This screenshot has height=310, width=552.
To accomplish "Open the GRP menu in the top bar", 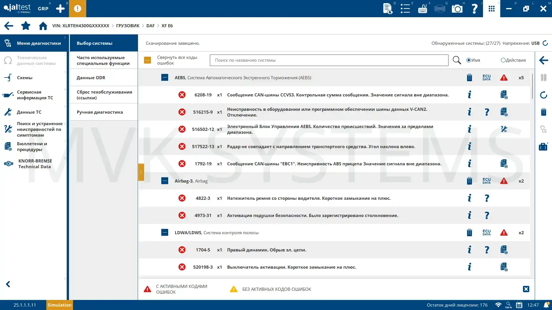I will [x=43, y=9].
